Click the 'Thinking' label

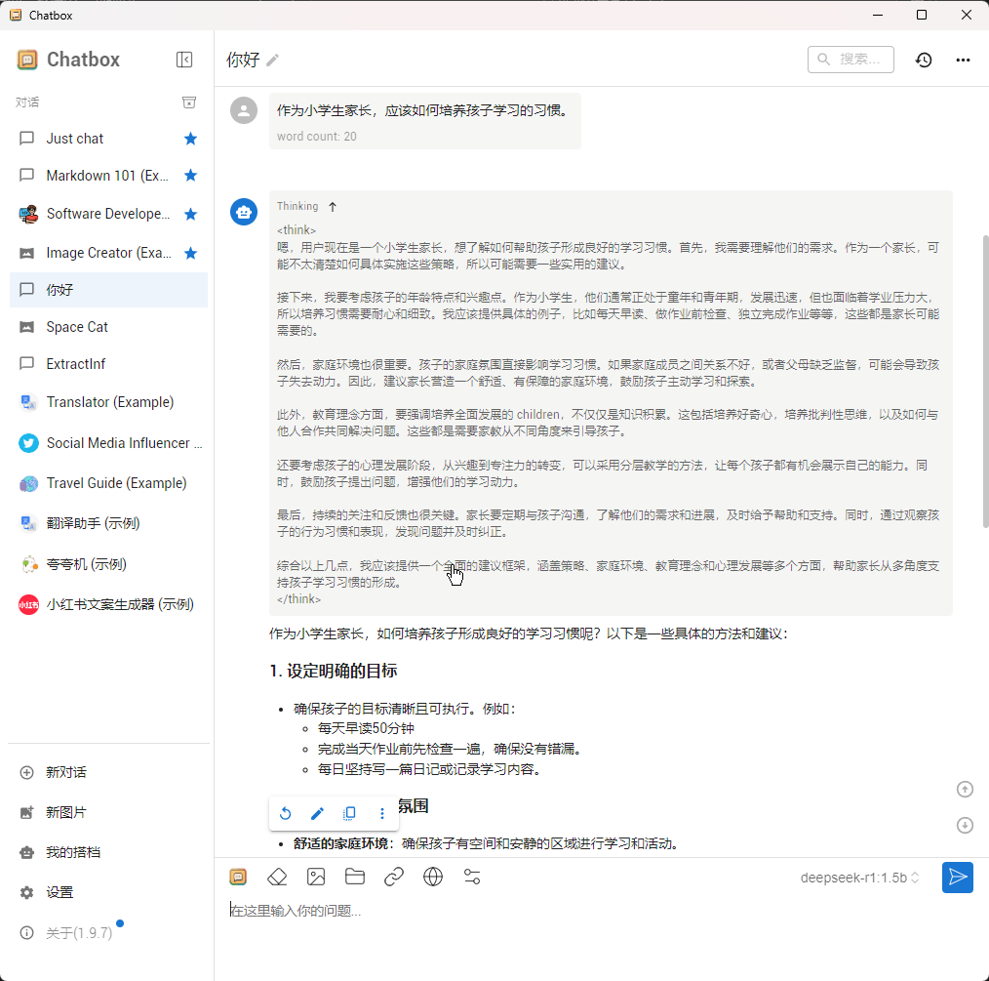297,206
